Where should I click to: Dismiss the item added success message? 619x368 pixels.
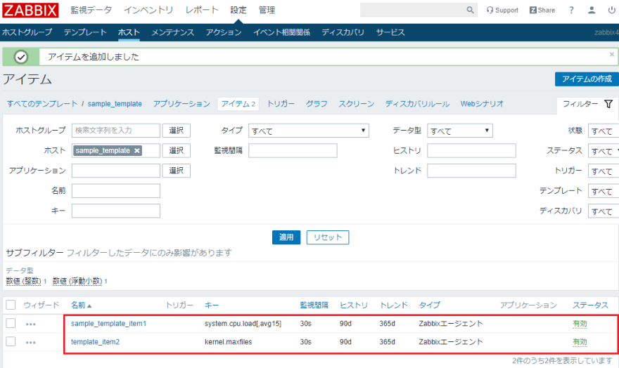(x=611, y=54)
